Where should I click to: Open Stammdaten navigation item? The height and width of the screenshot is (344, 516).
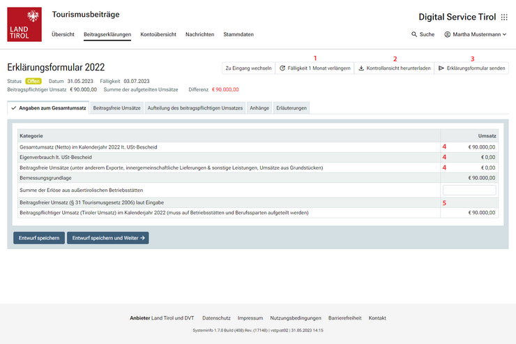pos(238,34)
